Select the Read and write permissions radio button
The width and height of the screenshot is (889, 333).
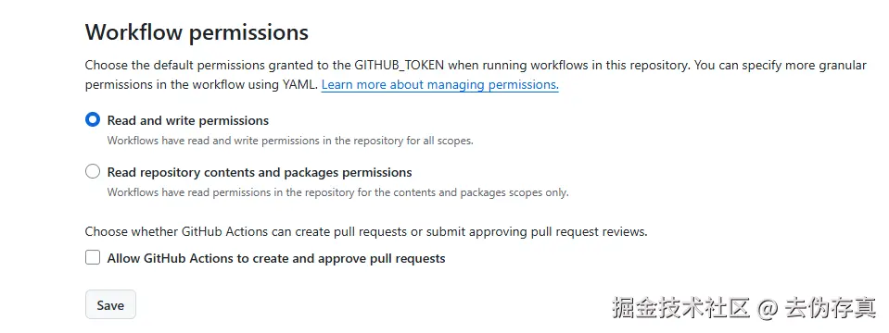pos(93,120)
